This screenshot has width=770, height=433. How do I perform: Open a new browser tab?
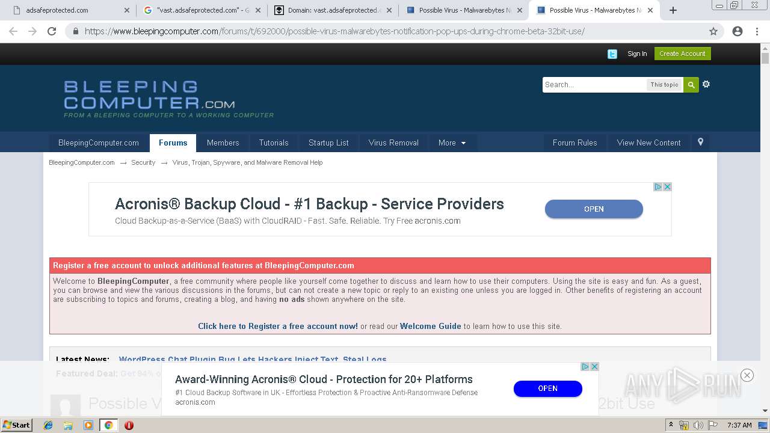pyautogui.click(x=673, y=10)
